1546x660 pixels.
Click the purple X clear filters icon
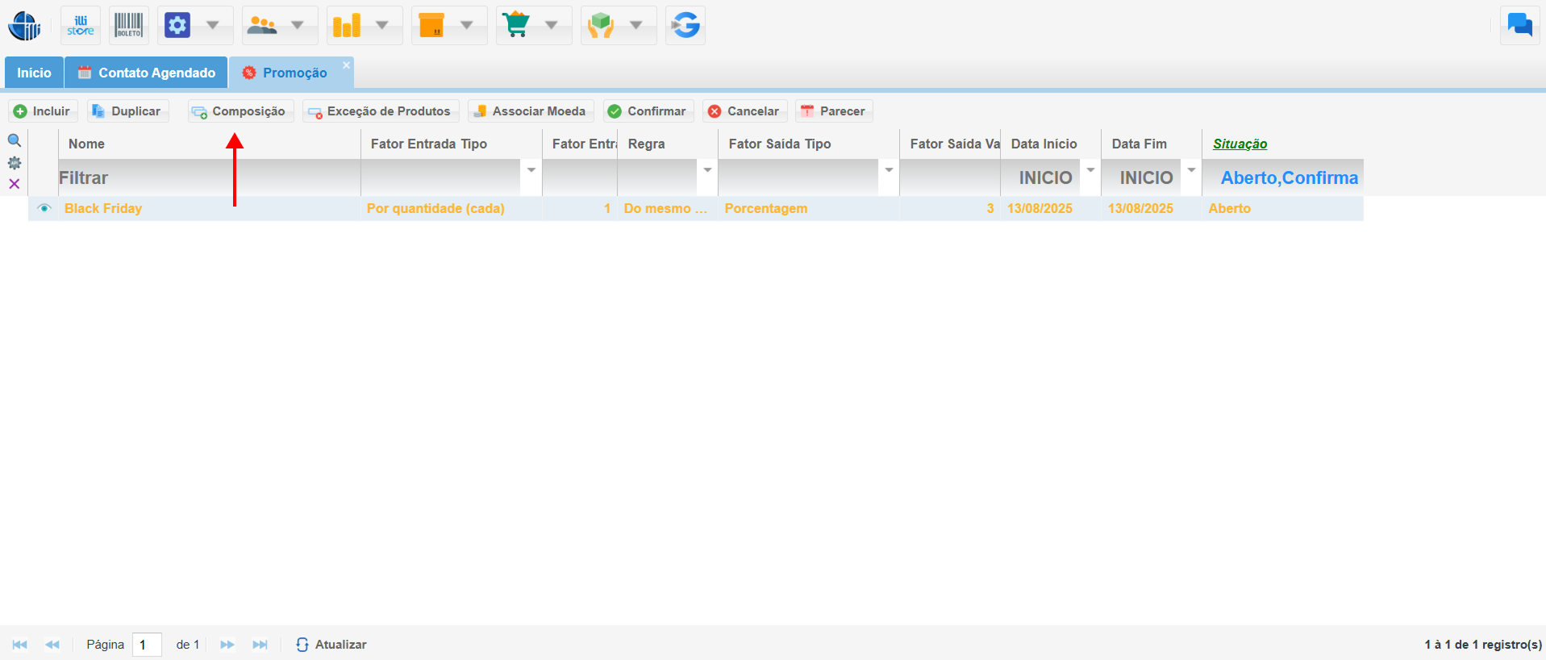click(15, 184)
